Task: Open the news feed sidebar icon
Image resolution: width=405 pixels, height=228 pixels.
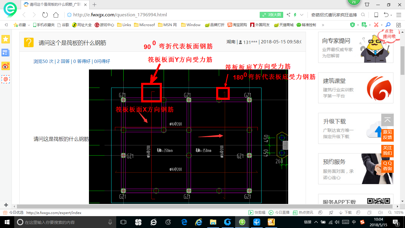Action: click(x=6, y=53)
